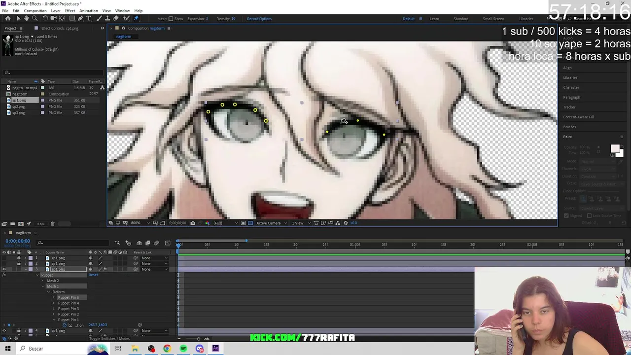Image resolution: width=631 pixels, height=355 pixels.
Task: Select the Hand tool
Action: point(27,18)
